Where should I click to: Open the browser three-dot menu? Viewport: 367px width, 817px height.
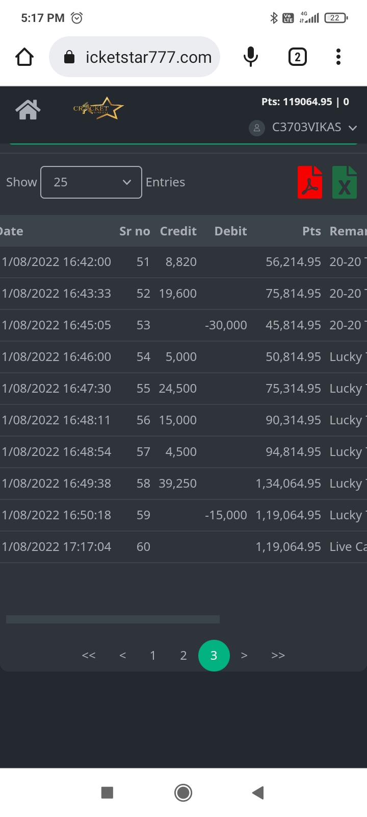click(338, 57)
